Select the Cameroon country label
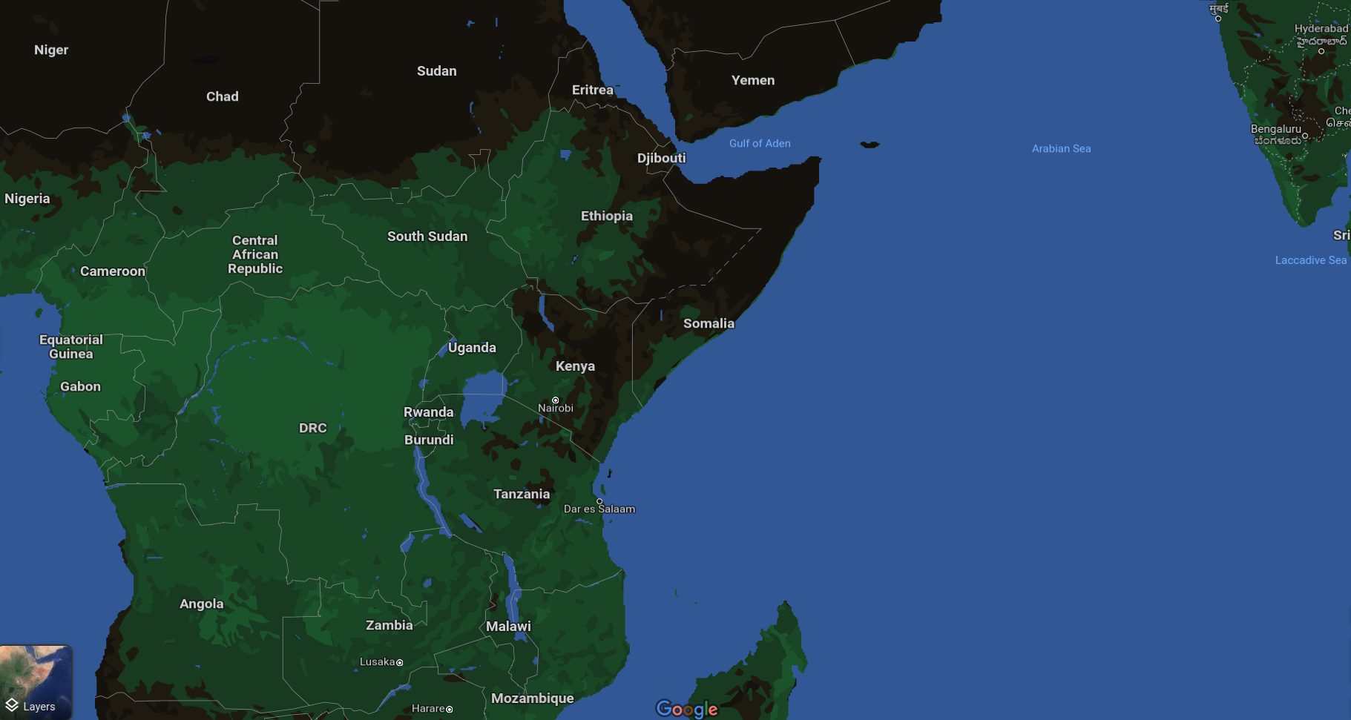Viewport: 1351px width, 720px height. pos(113,271)
